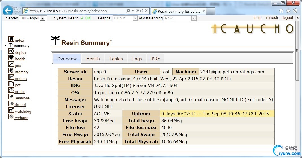Image resolution: width=302 pixels, height=158 pixels.
Task: Click the compatibility view icon in address bar
Action: [137, 11]
